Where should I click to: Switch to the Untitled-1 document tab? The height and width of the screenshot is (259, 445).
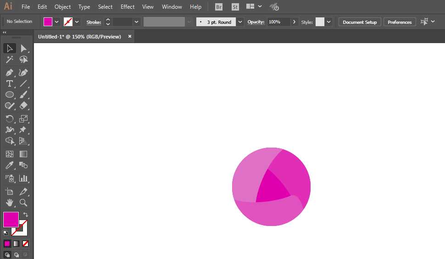(79, 37)
